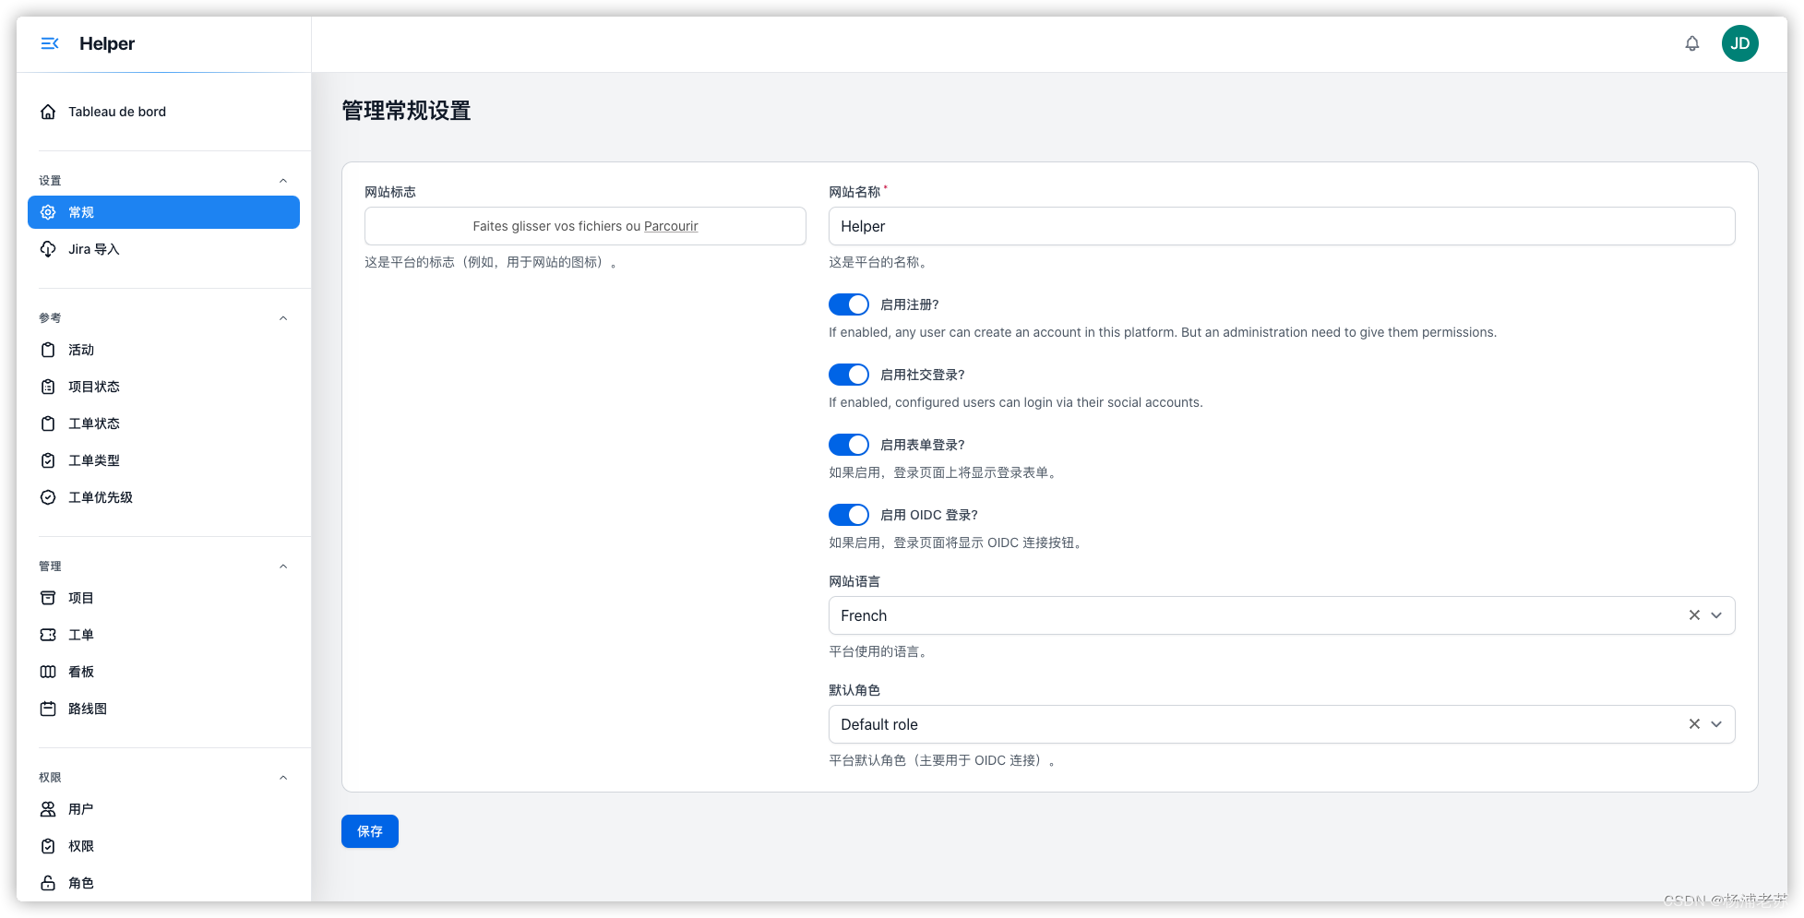Collapse the 参考 sidebar section
The width and height of the screenshot is (1804, 918).
[283, 318]
